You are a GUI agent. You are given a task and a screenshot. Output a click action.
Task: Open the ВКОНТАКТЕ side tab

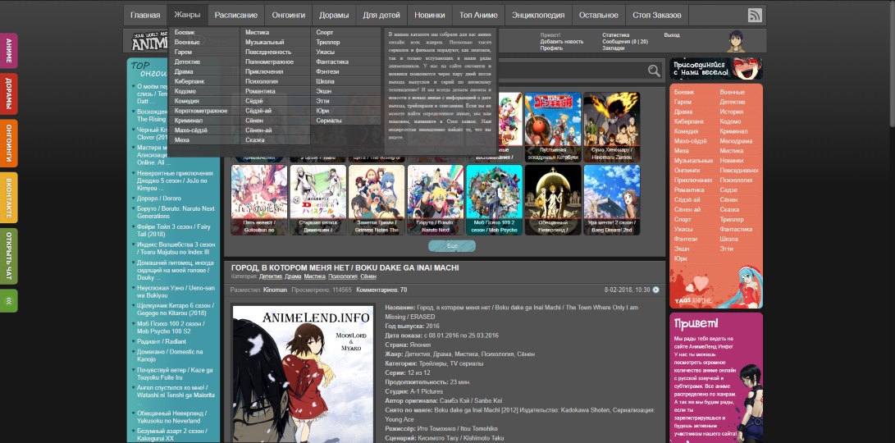coord(8,198)
